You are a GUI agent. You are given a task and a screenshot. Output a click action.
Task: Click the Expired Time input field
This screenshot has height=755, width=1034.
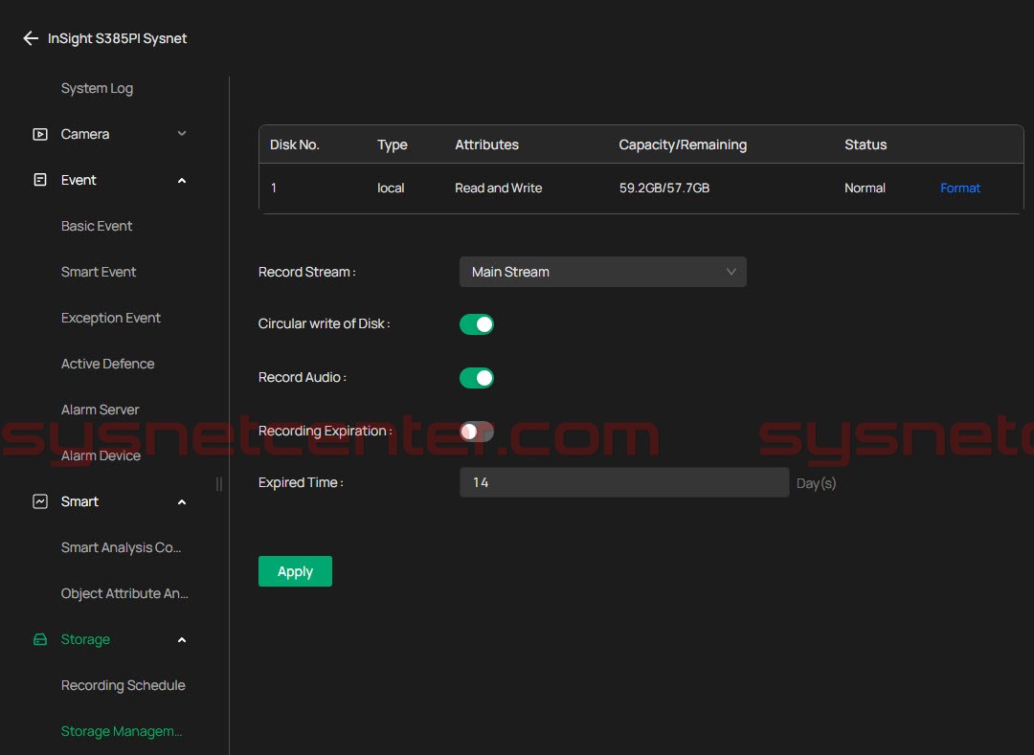click(623, 483)
